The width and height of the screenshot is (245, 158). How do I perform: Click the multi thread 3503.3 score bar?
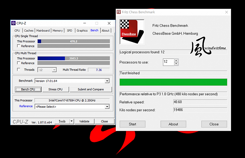click(73, 58)
